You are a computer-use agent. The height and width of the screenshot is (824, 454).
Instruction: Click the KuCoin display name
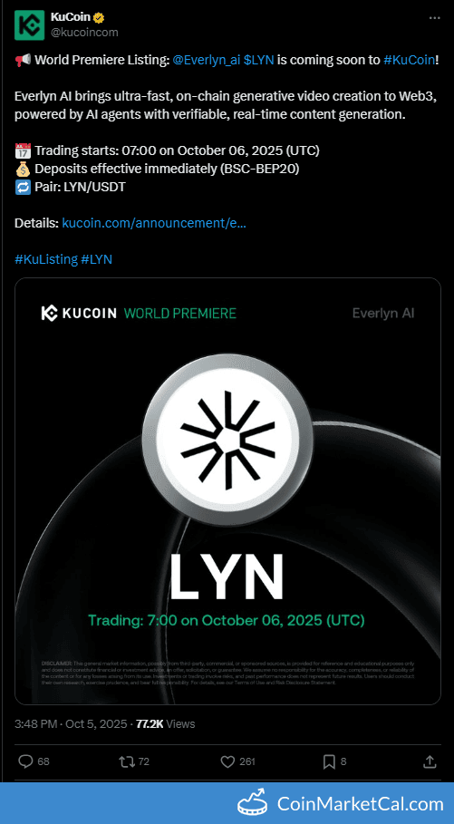tap(71, 18)
